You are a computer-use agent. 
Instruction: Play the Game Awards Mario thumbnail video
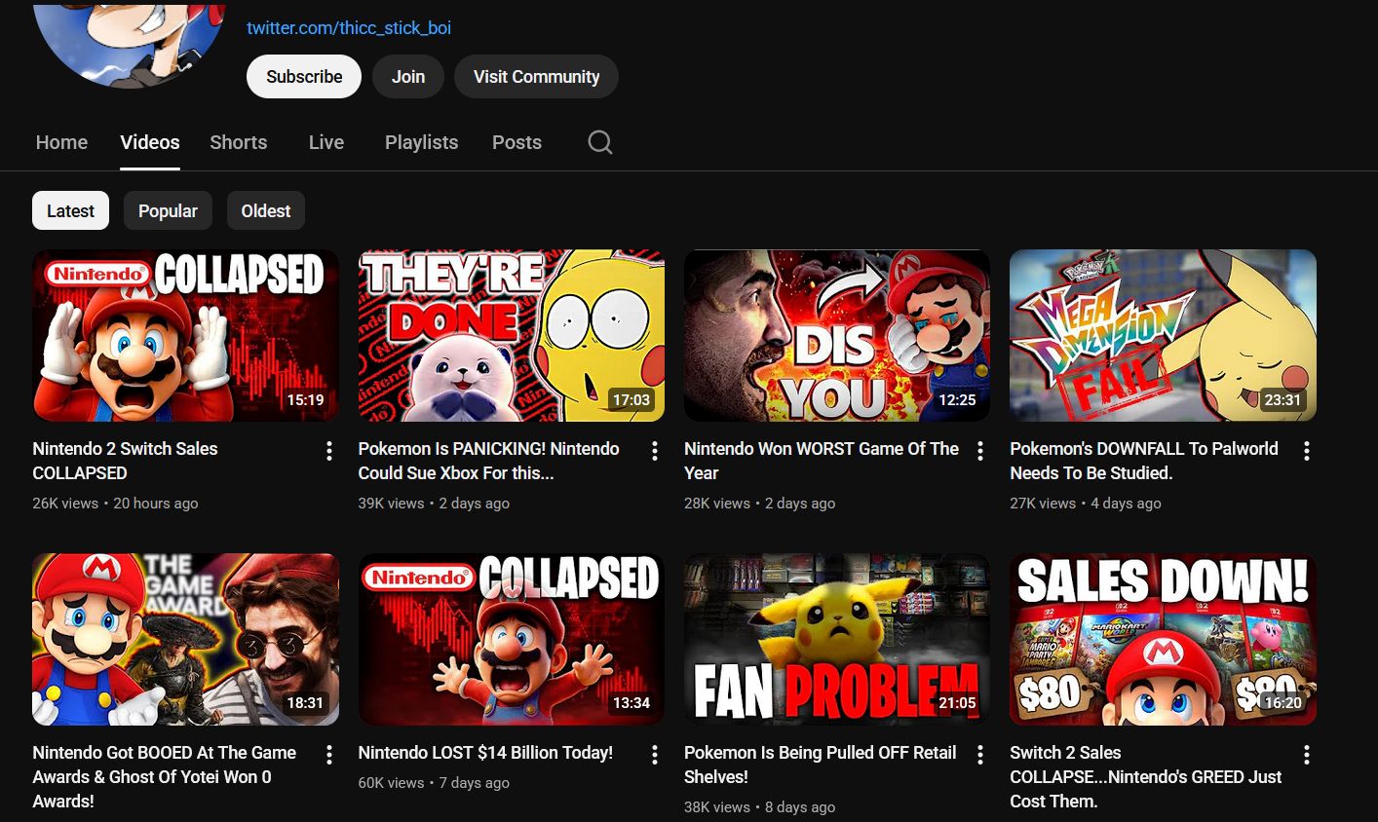pos(185,640)
